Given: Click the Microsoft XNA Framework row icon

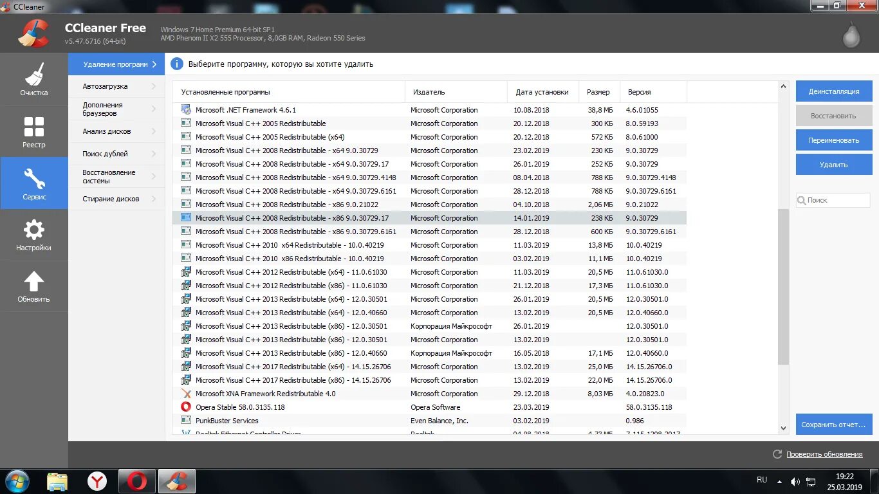Looking at the screenshot, I should pos(186,394).
